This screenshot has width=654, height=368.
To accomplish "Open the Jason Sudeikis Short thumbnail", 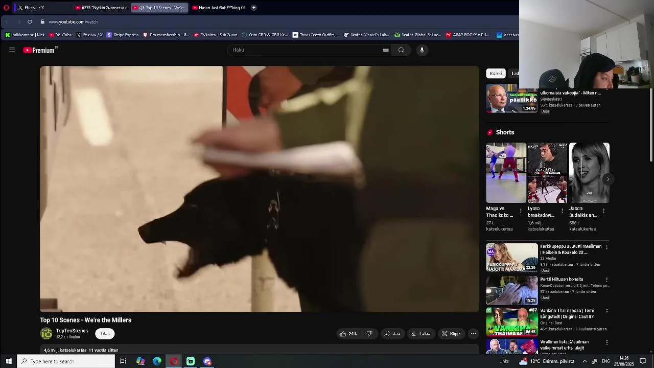I will [589, 173].
